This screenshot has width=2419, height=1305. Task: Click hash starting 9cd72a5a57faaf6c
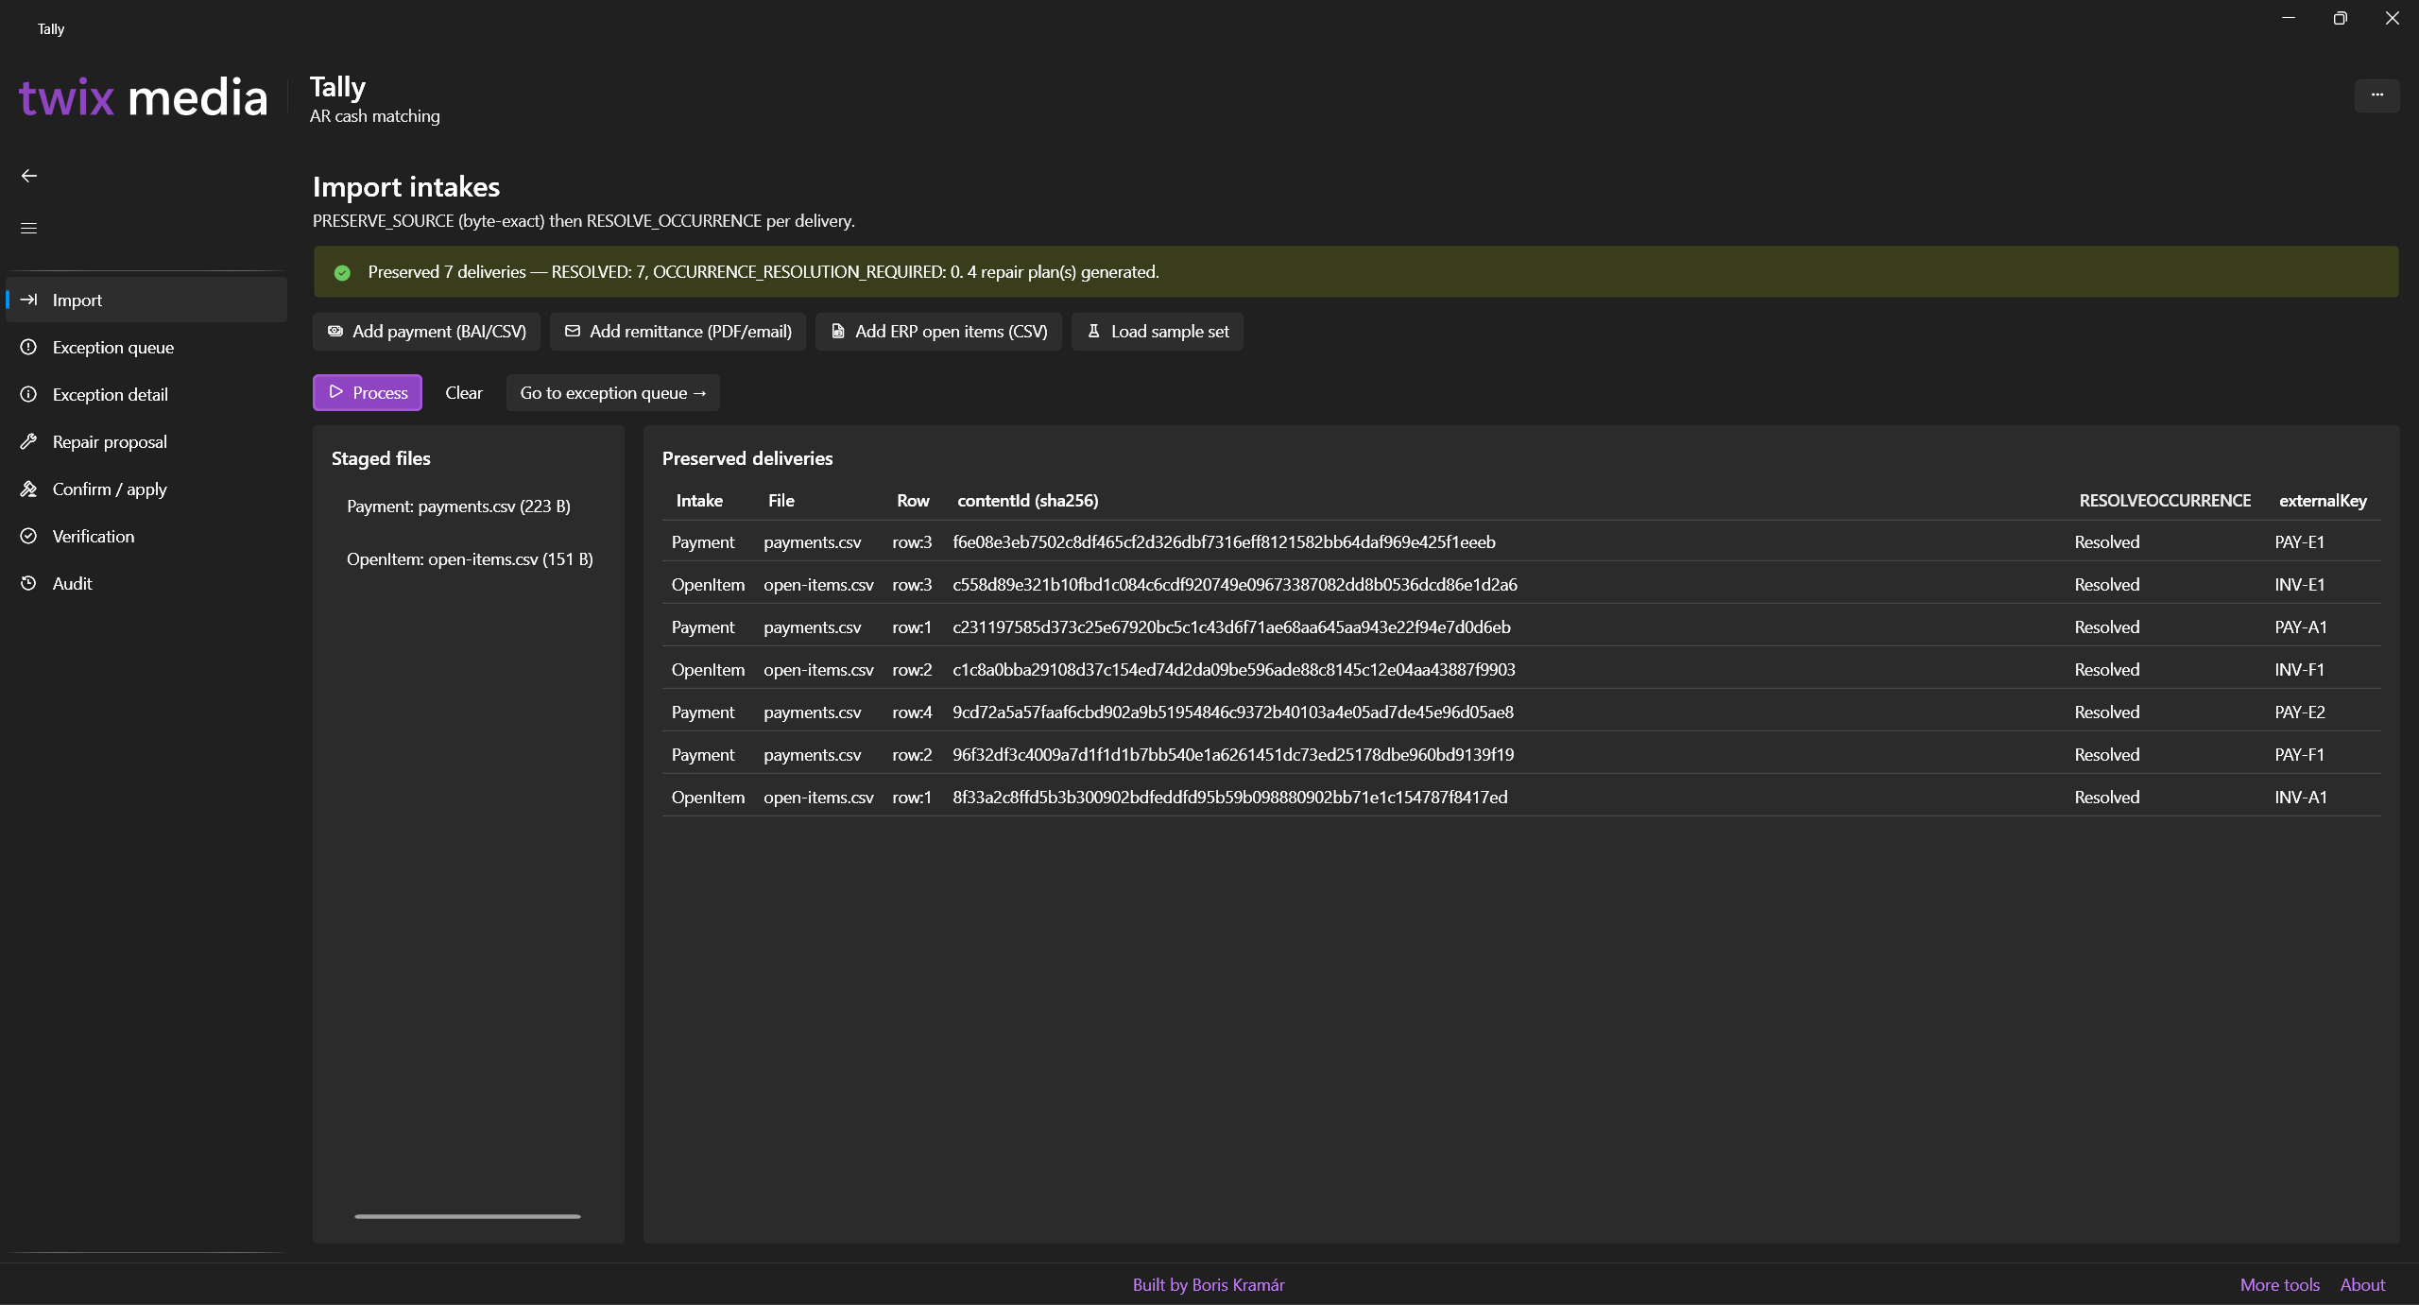[1233, 713]
